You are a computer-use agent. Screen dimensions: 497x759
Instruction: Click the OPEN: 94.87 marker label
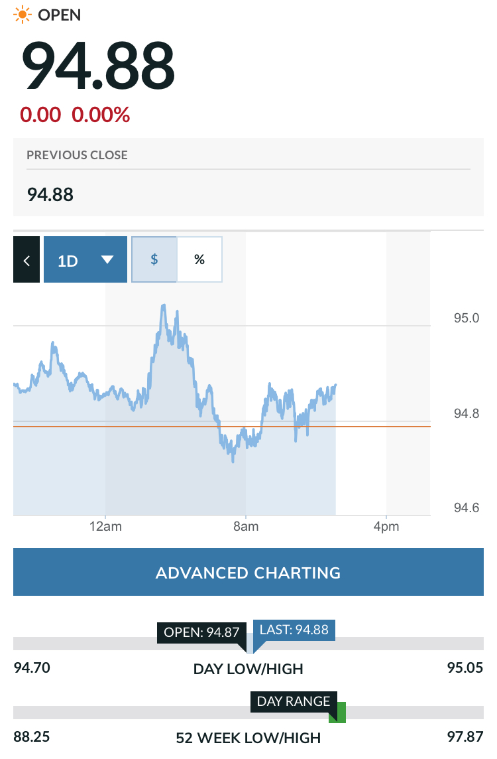coord(201,632)
